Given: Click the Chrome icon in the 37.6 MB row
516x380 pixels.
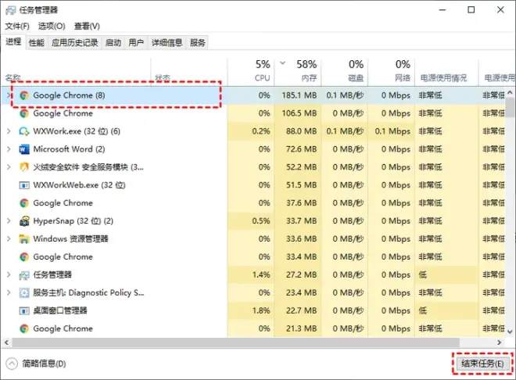Looking at the screenshot, I should tap(24, 203).
